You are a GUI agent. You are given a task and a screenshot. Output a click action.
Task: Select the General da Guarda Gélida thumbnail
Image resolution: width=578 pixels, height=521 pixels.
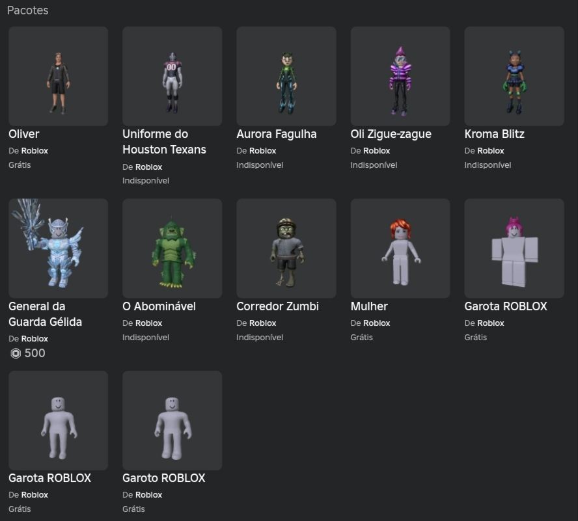[x=58, y=248]
